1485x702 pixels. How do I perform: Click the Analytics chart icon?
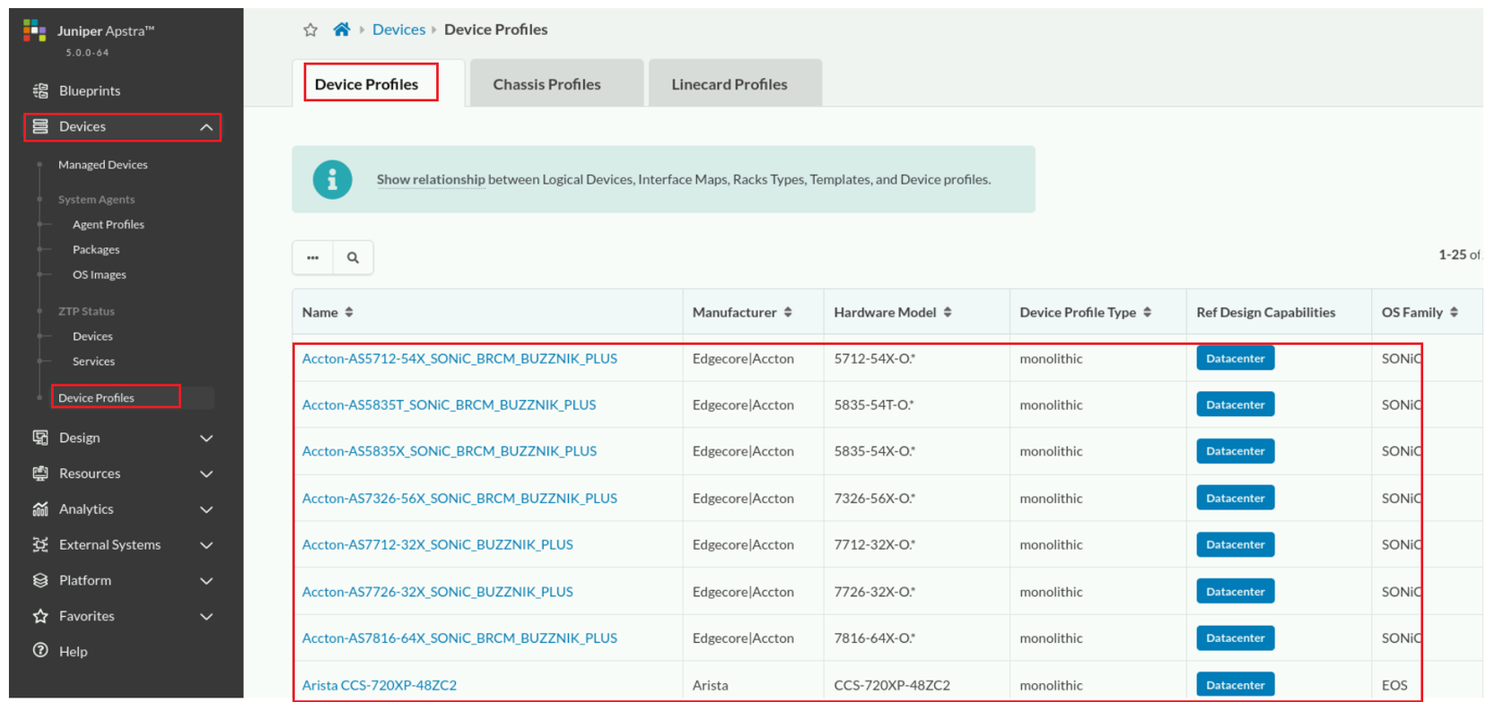tap(40, 509)
